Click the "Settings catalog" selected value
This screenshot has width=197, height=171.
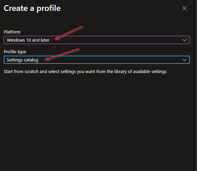click(23, 60)
